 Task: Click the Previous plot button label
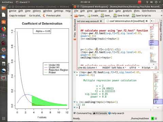[x=53, y=16]
